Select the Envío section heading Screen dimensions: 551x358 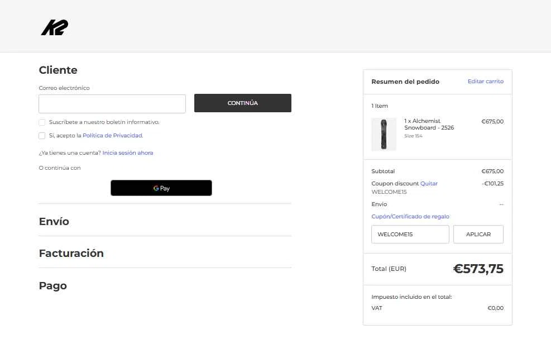click(x=54, y=222)
